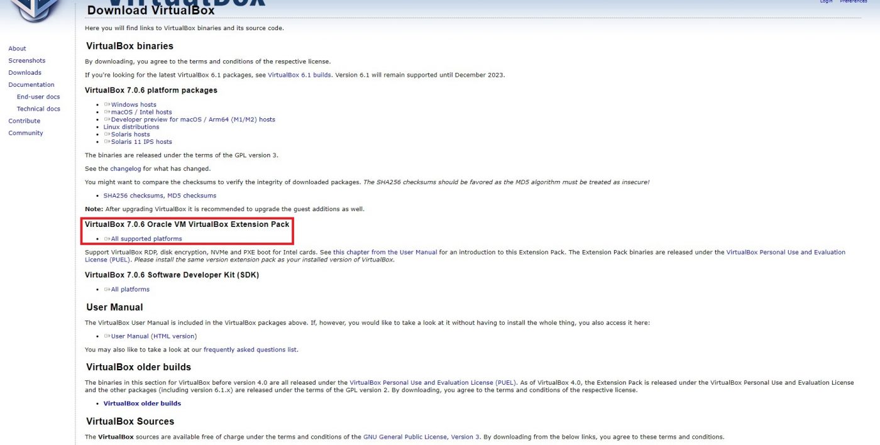Screen dimensions: 880x445
Task: Click the 'Note:' upgrade guest additions text
Action: (224, 209)
